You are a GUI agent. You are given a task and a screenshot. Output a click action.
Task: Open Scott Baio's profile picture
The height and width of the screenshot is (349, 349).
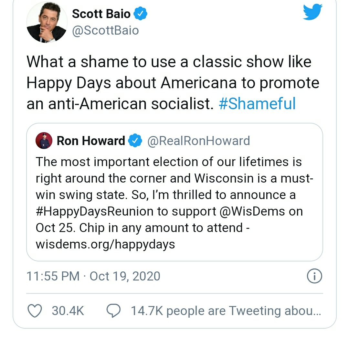(47, 22)
